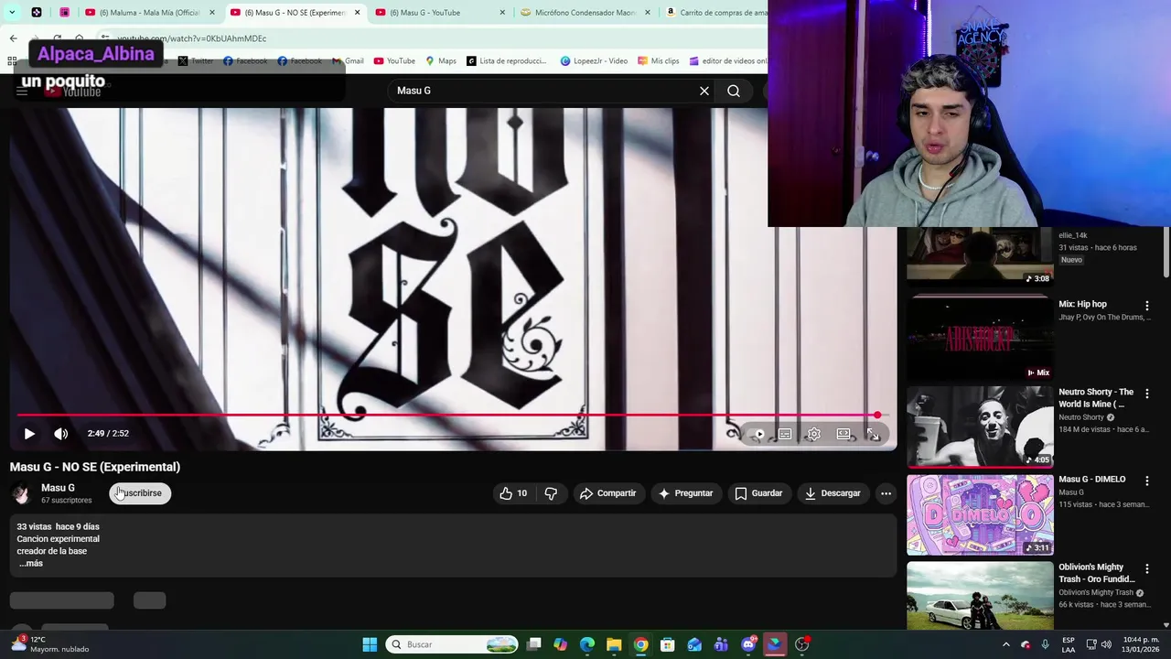
Task: Open Microsoft Teams from the taskbar
Action: pyautogui.click(x=721, y=644)
